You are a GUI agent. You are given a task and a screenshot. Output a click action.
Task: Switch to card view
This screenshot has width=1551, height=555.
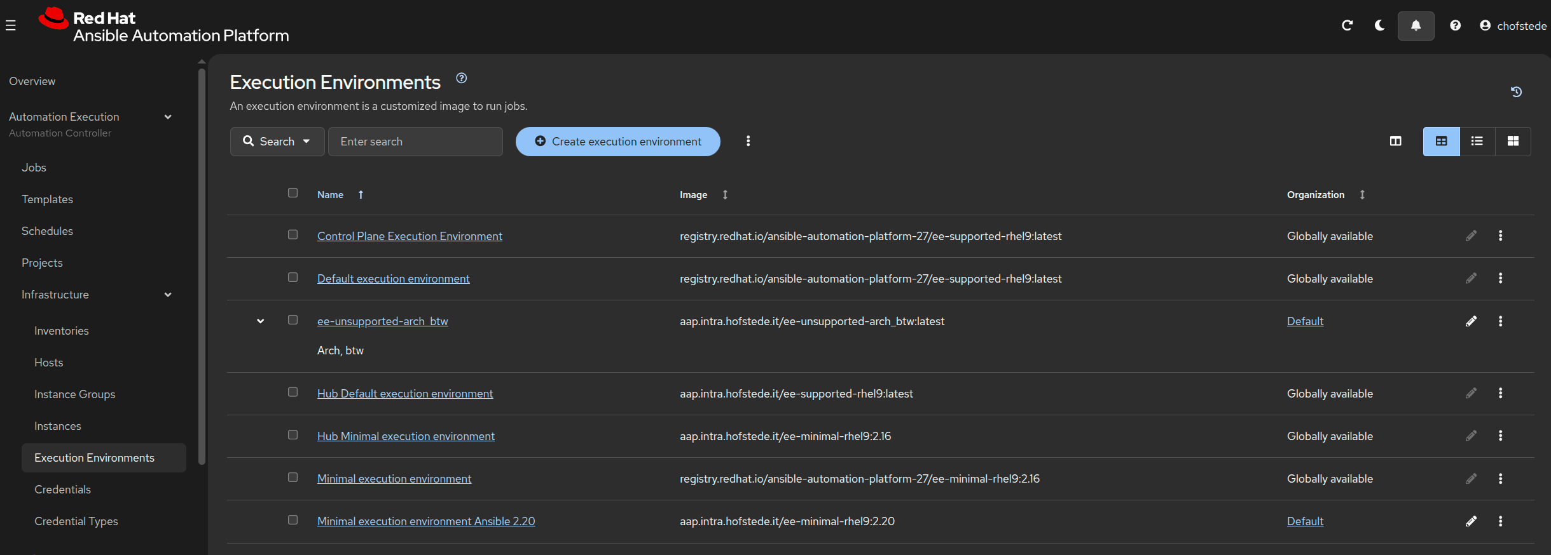(x=1513, y=141)
